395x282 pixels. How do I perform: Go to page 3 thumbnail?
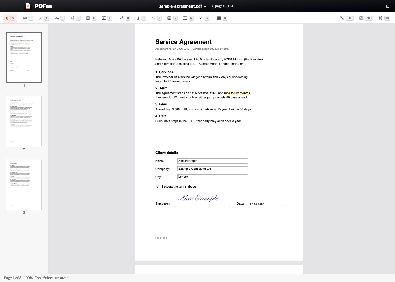(24, 185)
